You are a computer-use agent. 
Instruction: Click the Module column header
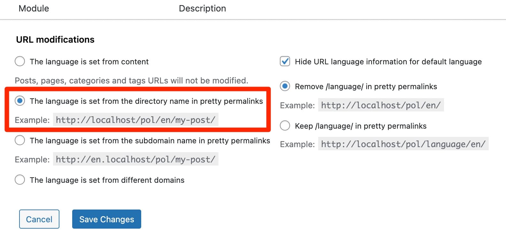34,8
